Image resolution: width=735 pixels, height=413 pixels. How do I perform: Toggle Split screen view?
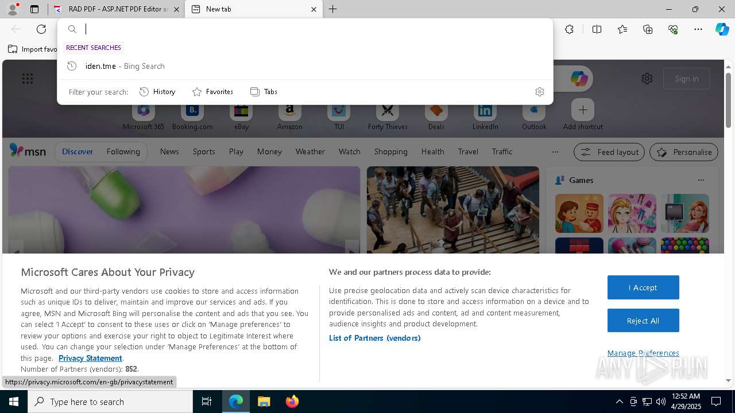[x=597, y=29]
